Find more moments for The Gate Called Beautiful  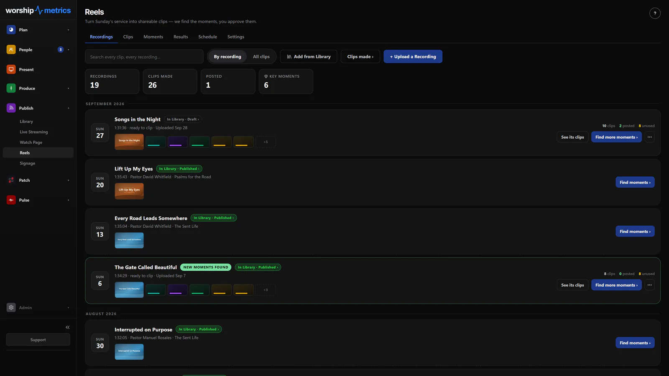point(616,285)
